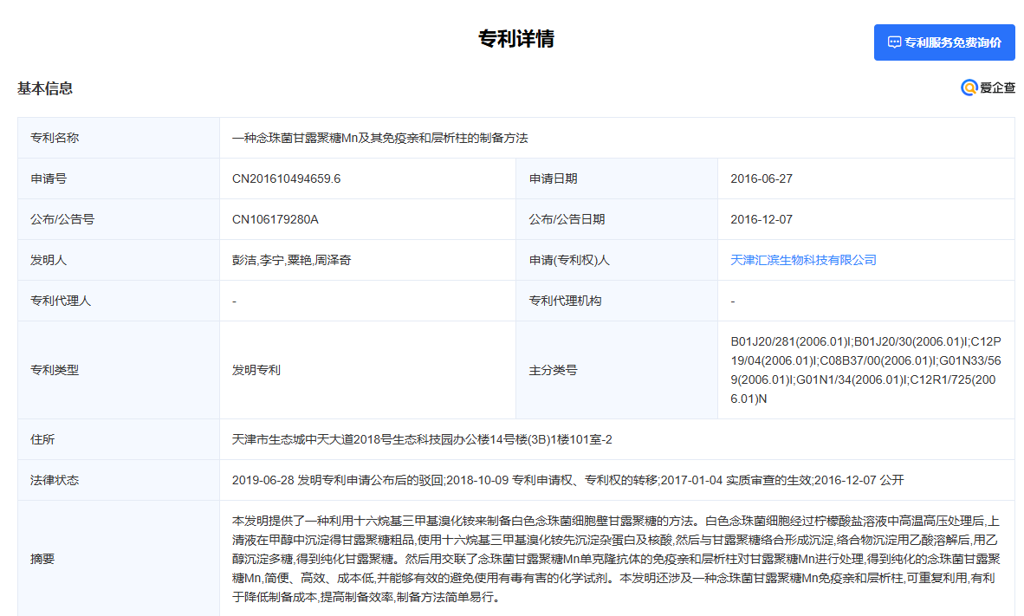
Task: Click the 申请(专利权)人 label cell
Action: click(617, 260)
